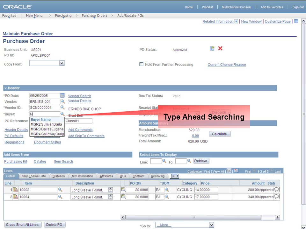
Task: Open the Item Search link
Action: (x=64, y=162)
